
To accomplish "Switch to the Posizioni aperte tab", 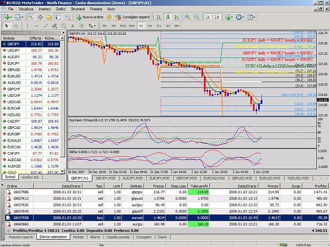I will coord(21,237).
